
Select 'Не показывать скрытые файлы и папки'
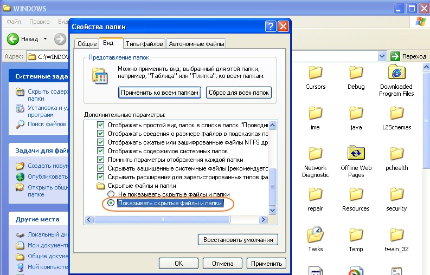(111, 194)
